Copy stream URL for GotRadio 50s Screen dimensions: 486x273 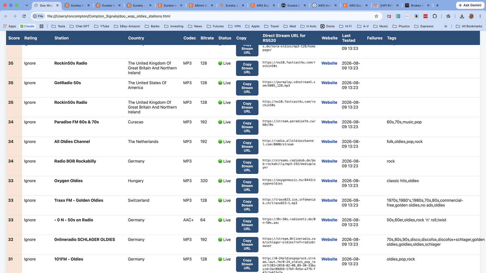coord(247,88)
